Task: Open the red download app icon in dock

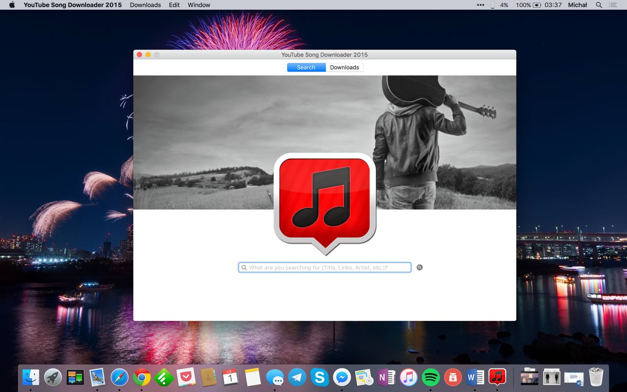Action: point(453,377)
